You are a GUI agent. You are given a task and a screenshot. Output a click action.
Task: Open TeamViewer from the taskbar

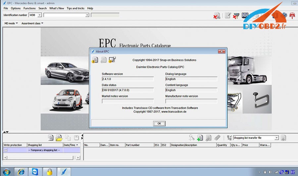click(x=35, y=172)
